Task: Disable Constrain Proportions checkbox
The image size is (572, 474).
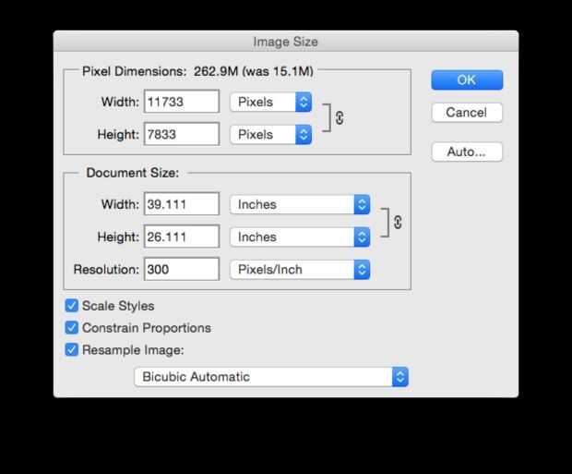Action: (x=72, y=328)
